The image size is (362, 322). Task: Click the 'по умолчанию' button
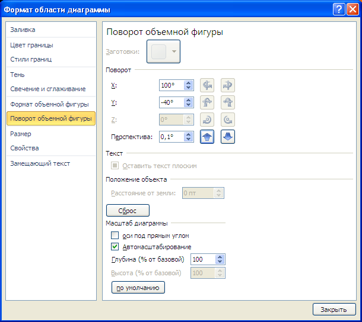click(x=138, y=288)
